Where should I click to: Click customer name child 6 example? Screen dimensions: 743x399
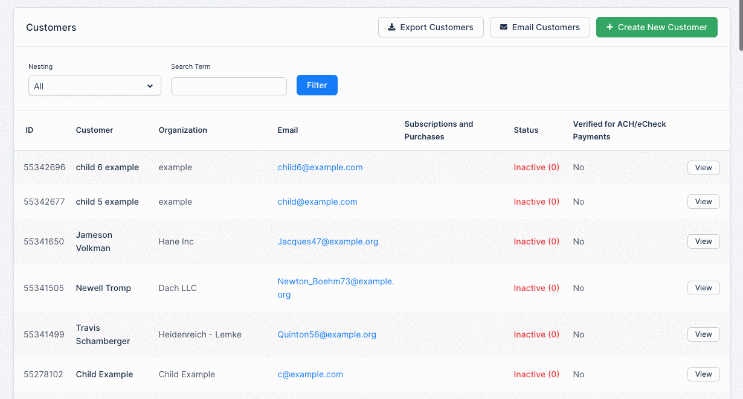[x=108, y=167]
